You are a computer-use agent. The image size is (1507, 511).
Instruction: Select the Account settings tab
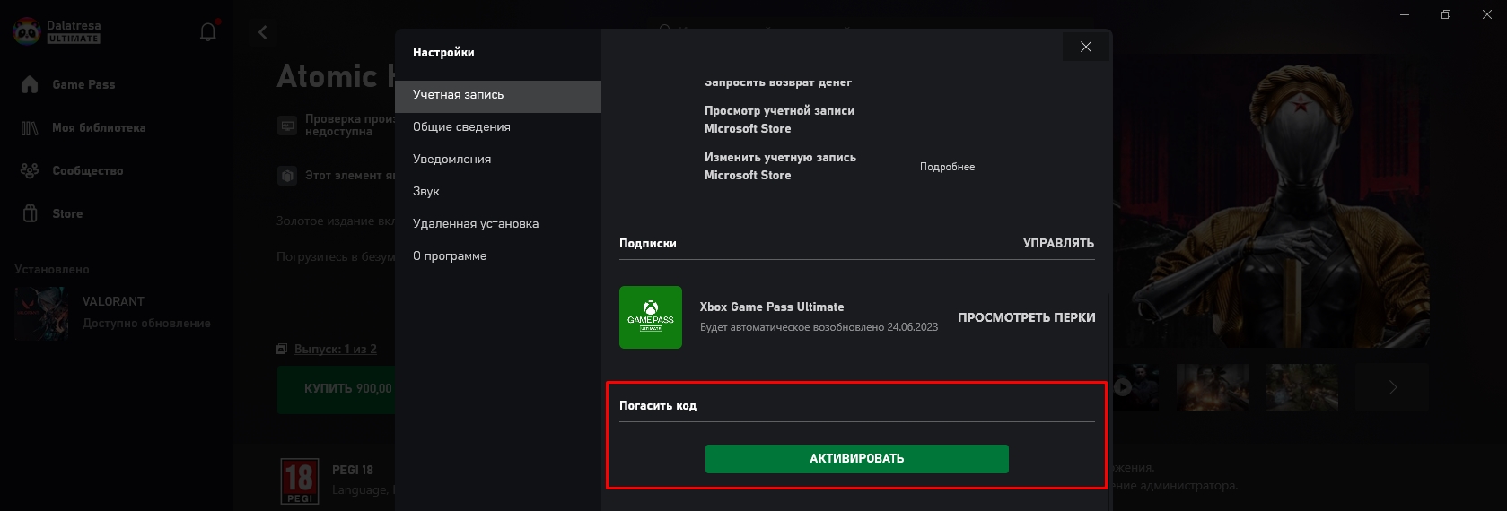point(498,95)
